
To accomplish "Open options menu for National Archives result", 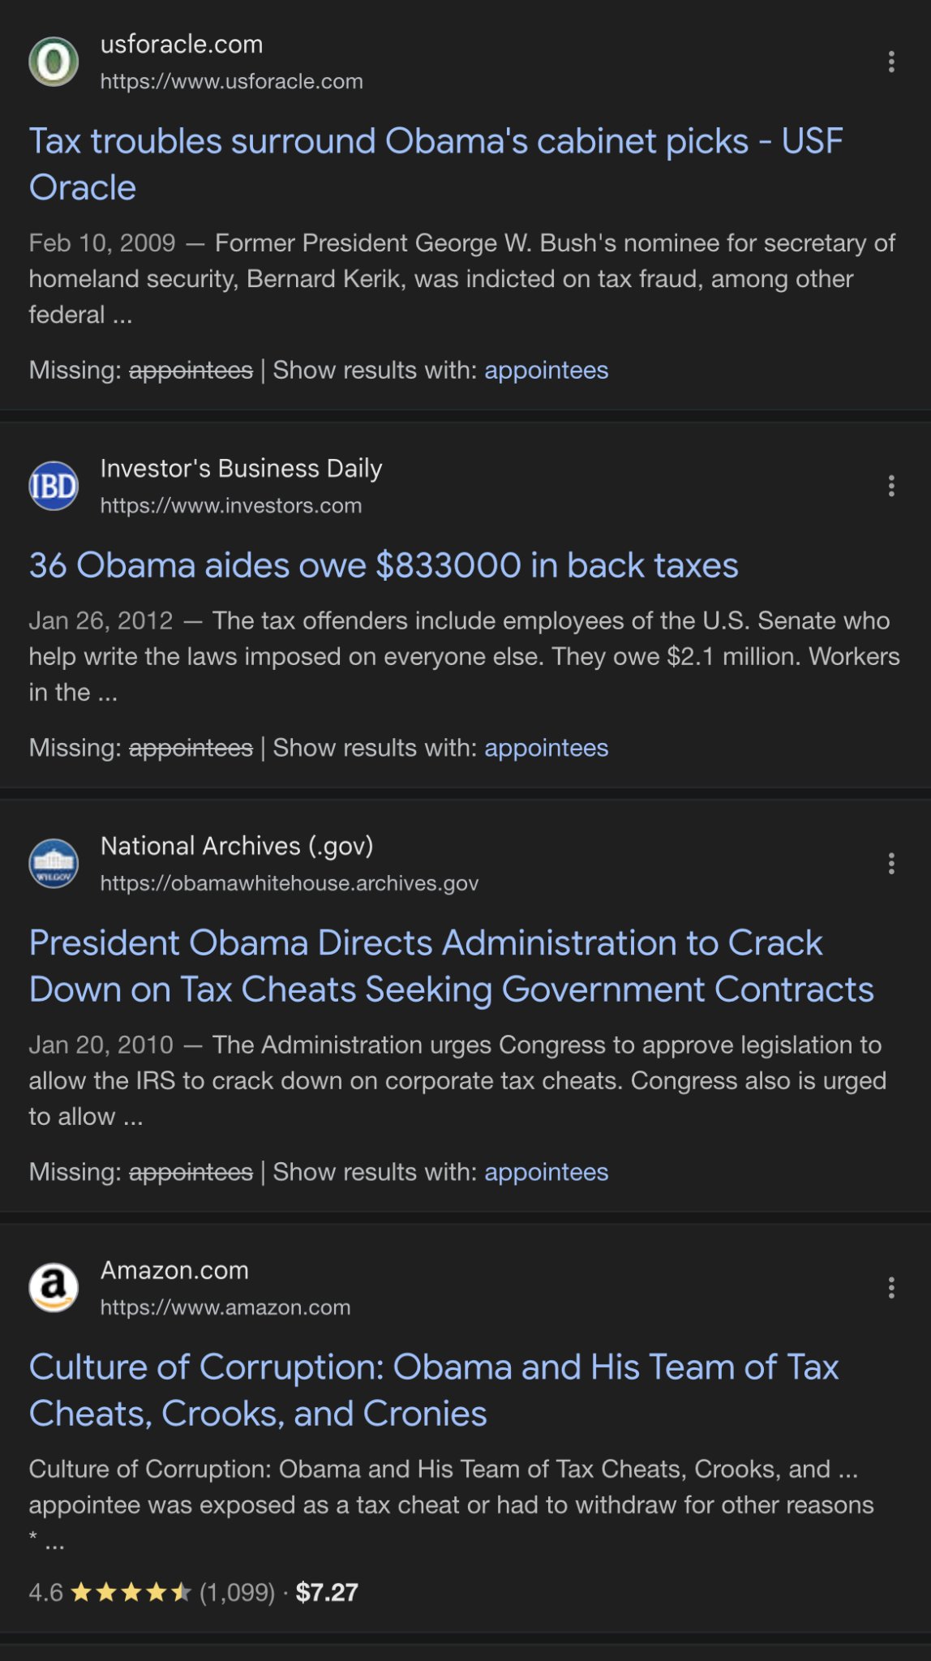I will click(891, 864).
